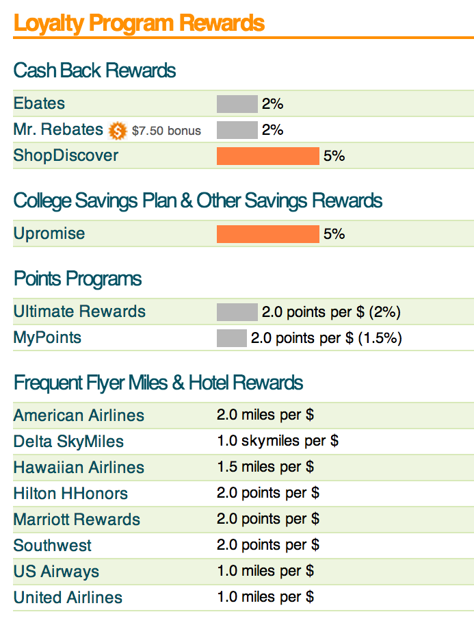Select the Marriott Rewards link
Screen dimensions: 474x636
pos(77,519)
